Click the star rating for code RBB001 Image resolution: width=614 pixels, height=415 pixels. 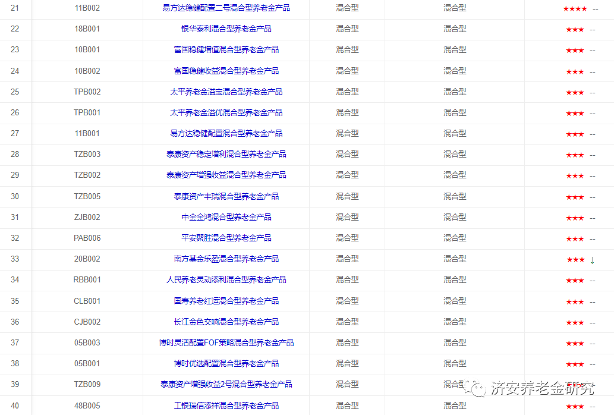(x=575, y=280)
